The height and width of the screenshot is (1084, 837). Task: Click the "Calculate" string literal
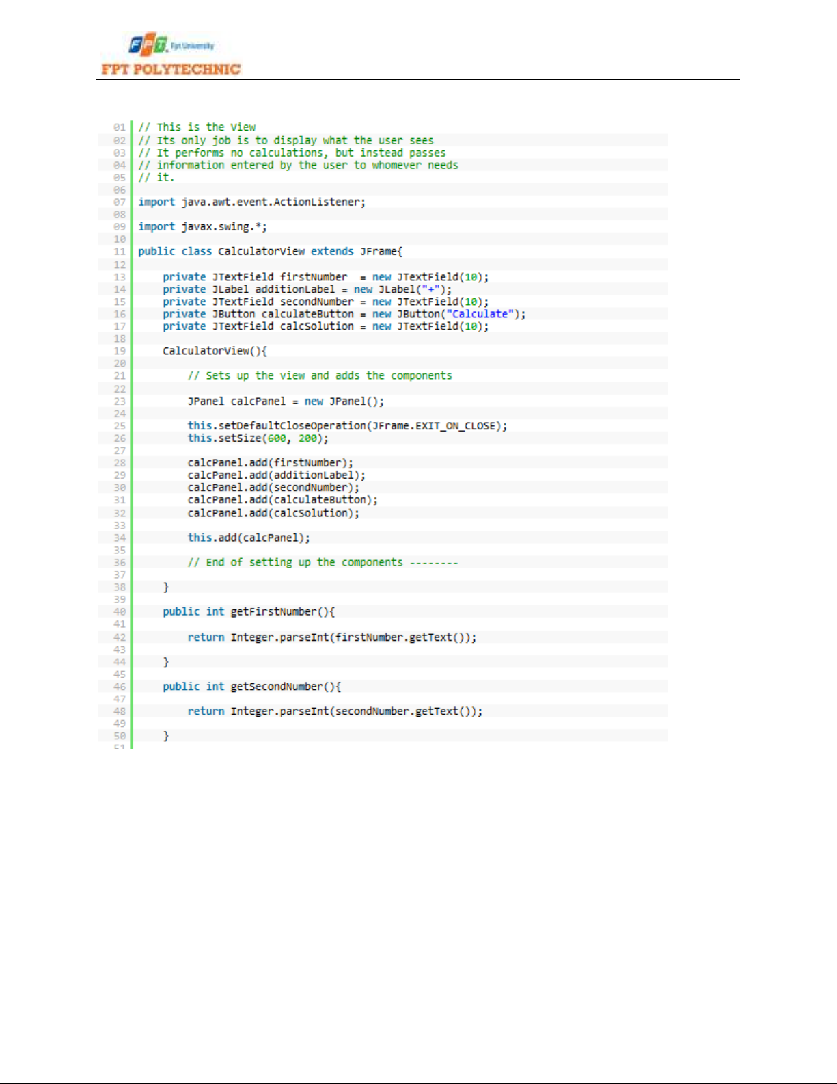(x=480, y=314)
